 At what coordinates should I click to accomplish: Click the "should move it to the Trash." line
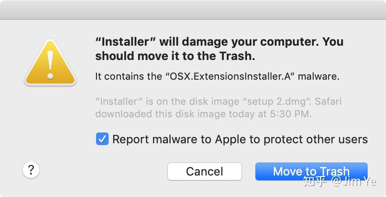pyautogui.click(x=175, y=56)
